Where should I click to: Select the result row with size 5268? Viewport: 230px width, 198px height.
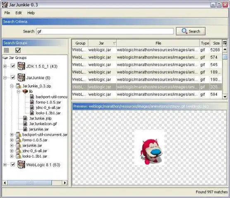point(147,50)
